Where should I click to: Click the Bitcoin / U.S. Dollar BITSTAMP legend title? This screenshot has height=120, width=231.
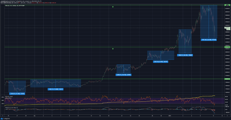pyautogui.click(x=15, y=6)
